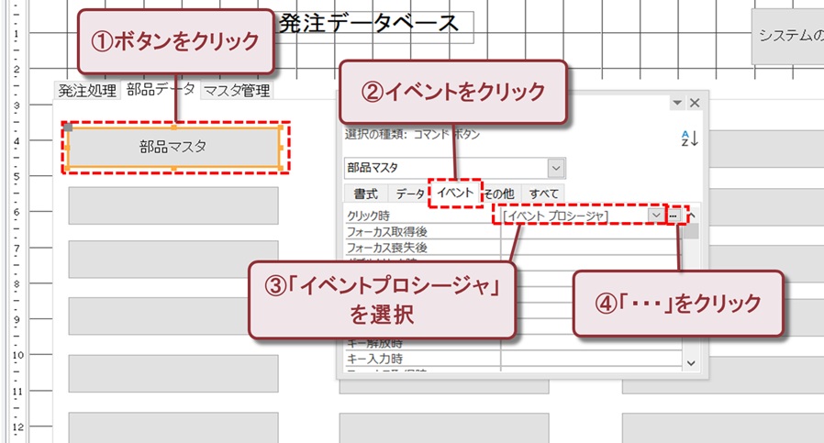Viewport: 824px width, 443px height.
Task: Click the '...' build button for クリック時
Action: pyautogui.click(x=674, y=215)
